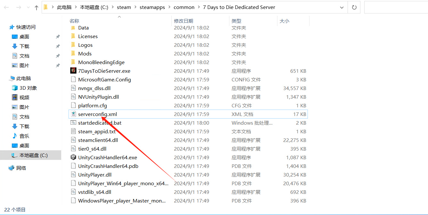Sort files by 名称 column header
The width and height of the screenshot is (428, 215).
coord(74,21)
